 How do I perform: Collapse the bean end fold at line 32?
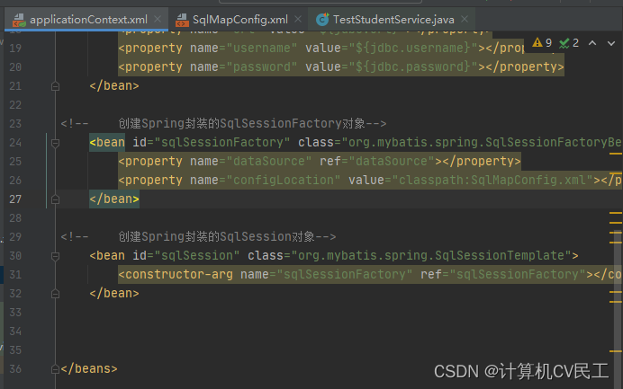55,294
